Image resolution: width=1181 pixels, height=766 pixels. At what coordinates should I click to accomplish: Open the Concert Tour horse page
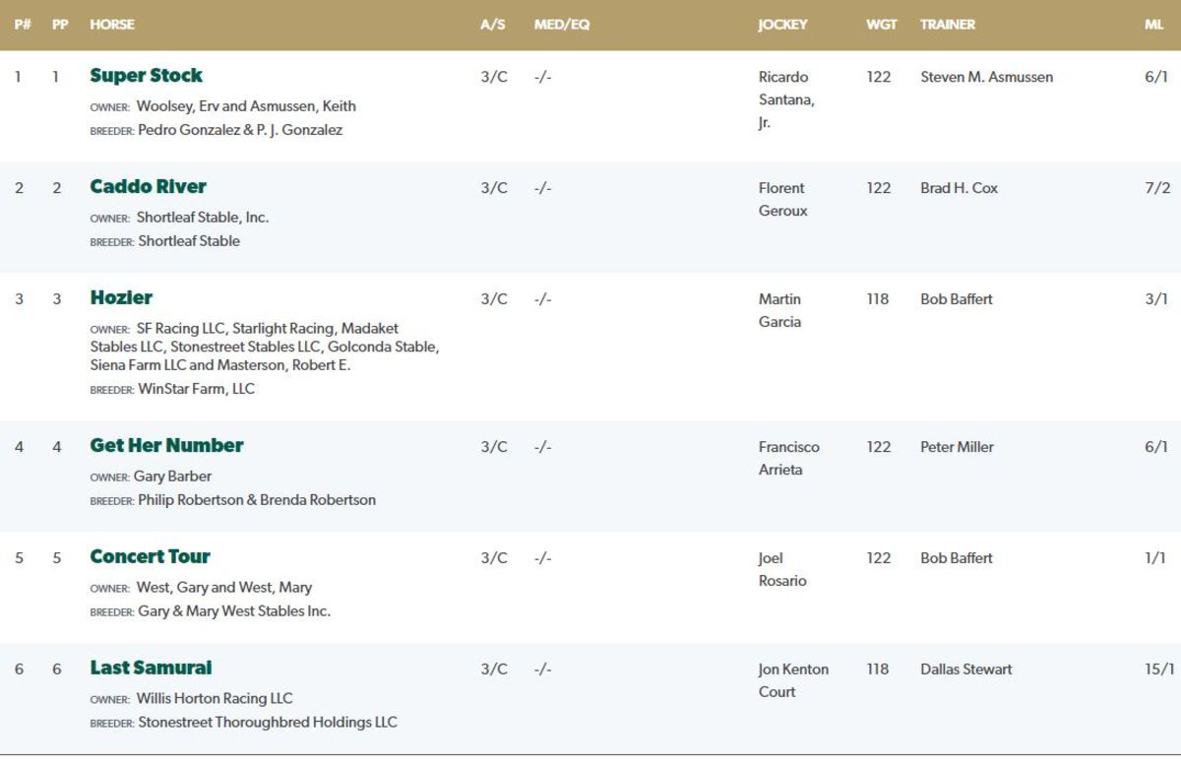click(150, 557)
